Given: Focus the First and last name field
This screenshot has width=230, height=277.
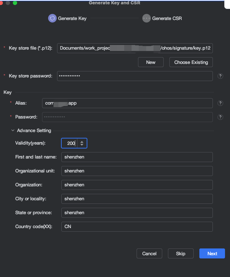Looking at the screenshot, I should point(137,157).
